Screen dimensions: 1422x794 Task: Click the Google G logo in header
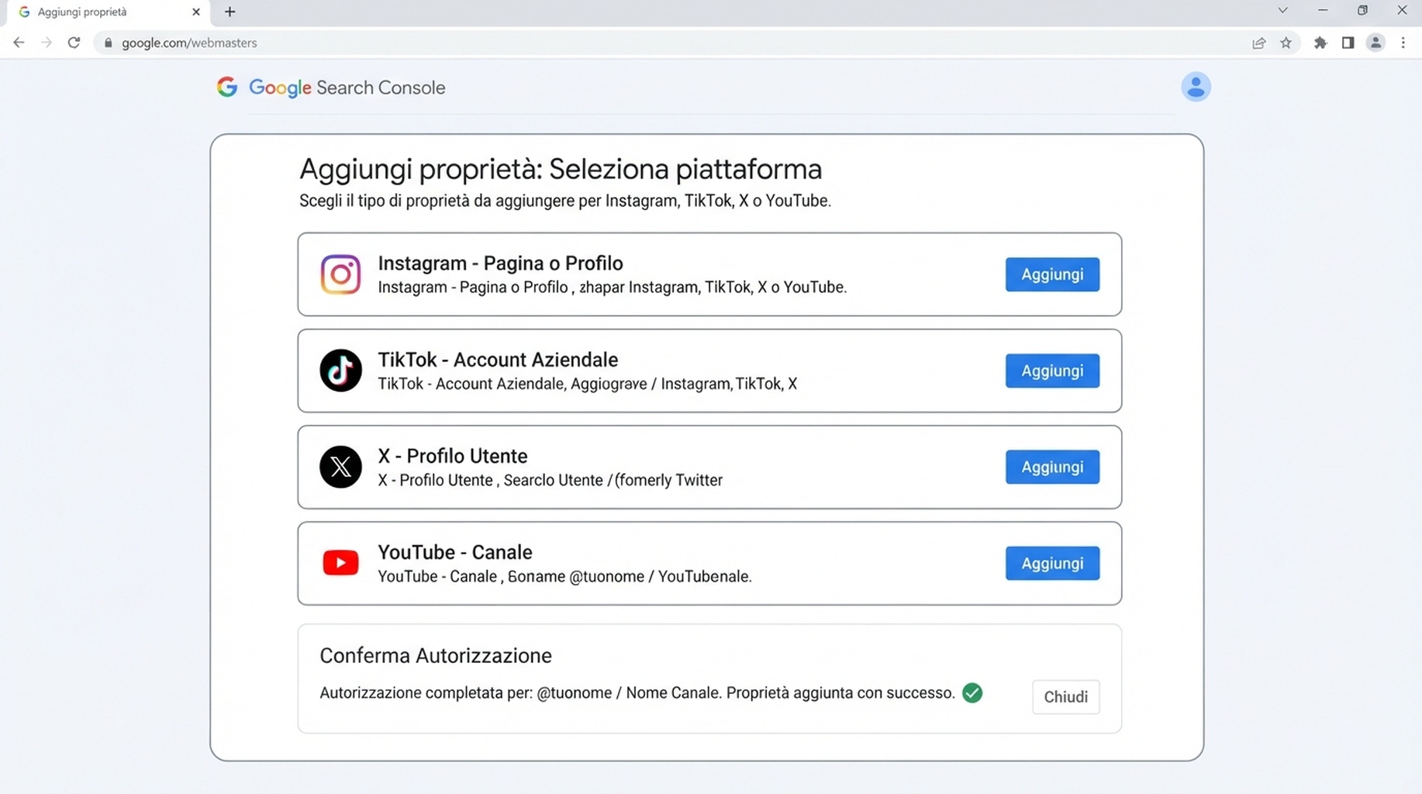point(227,87)
